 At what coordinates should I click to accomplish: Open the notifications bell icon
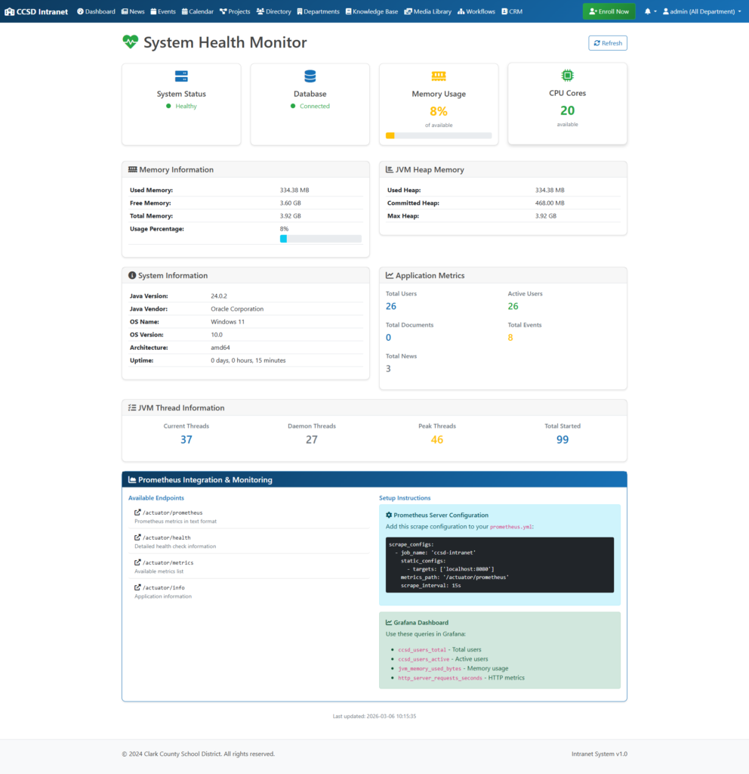coord(647,12)
